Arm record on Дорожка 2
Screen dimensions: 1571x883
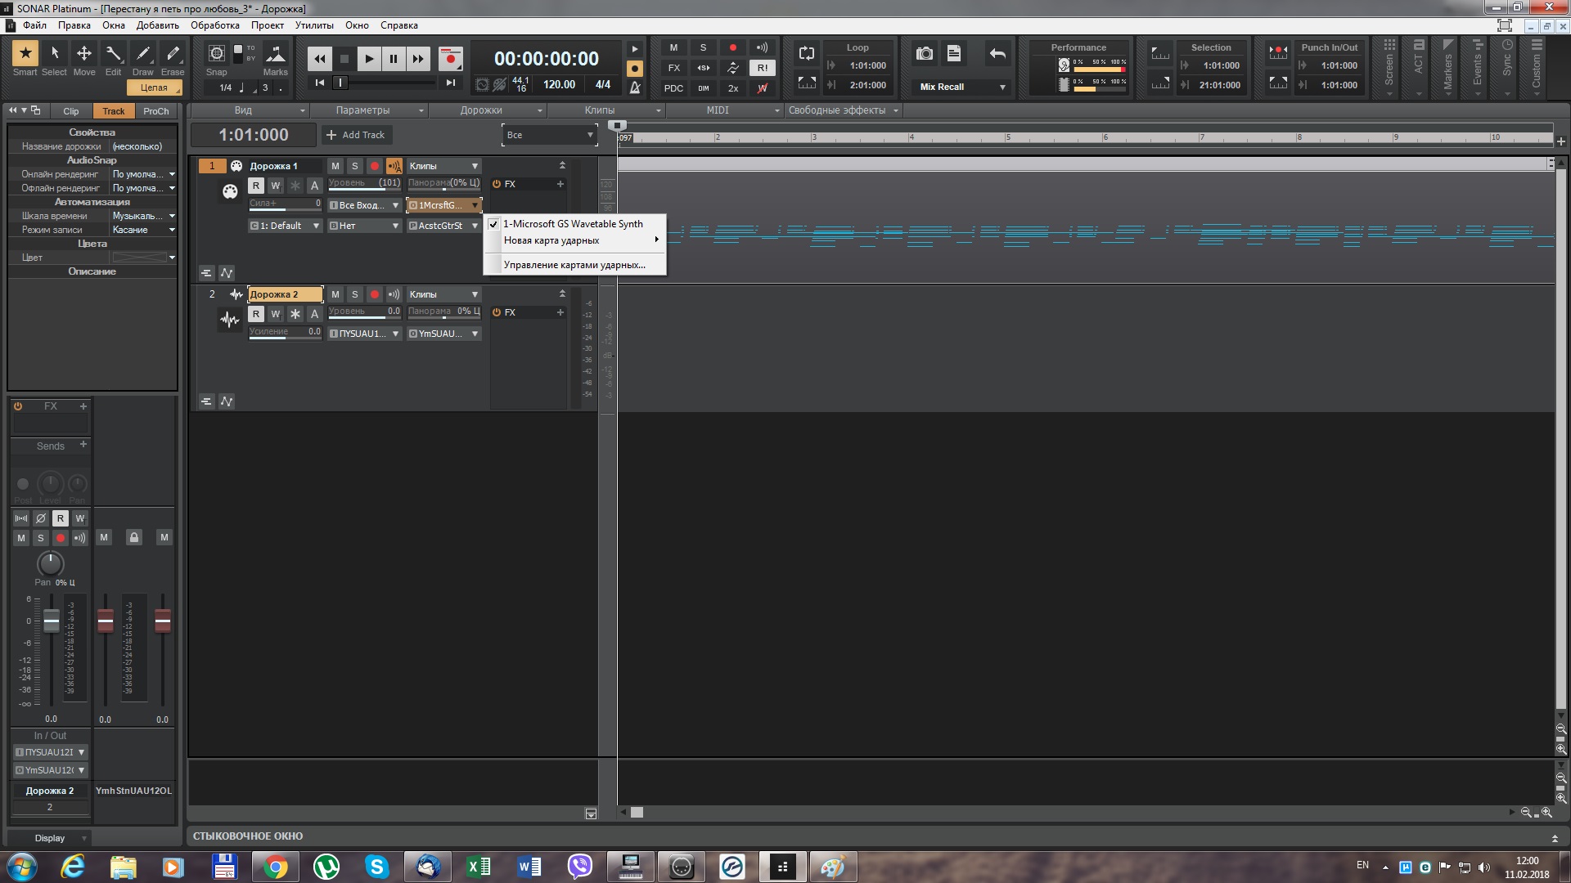(x=375, y=294)
